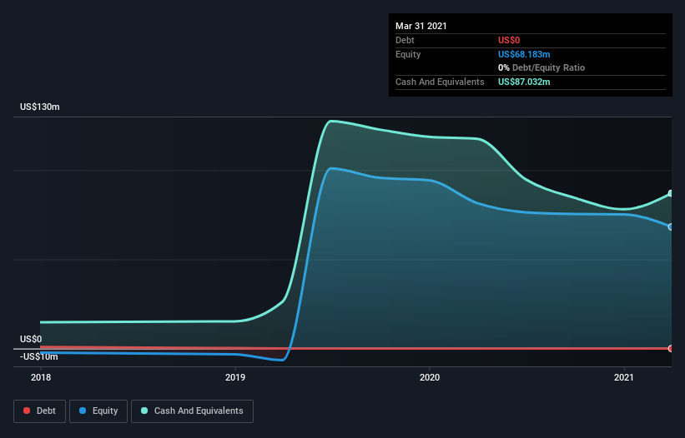Viewport: 685px width, 438px height.
Task: Click the US$130m y-axis label
Action: pos(40,107)
